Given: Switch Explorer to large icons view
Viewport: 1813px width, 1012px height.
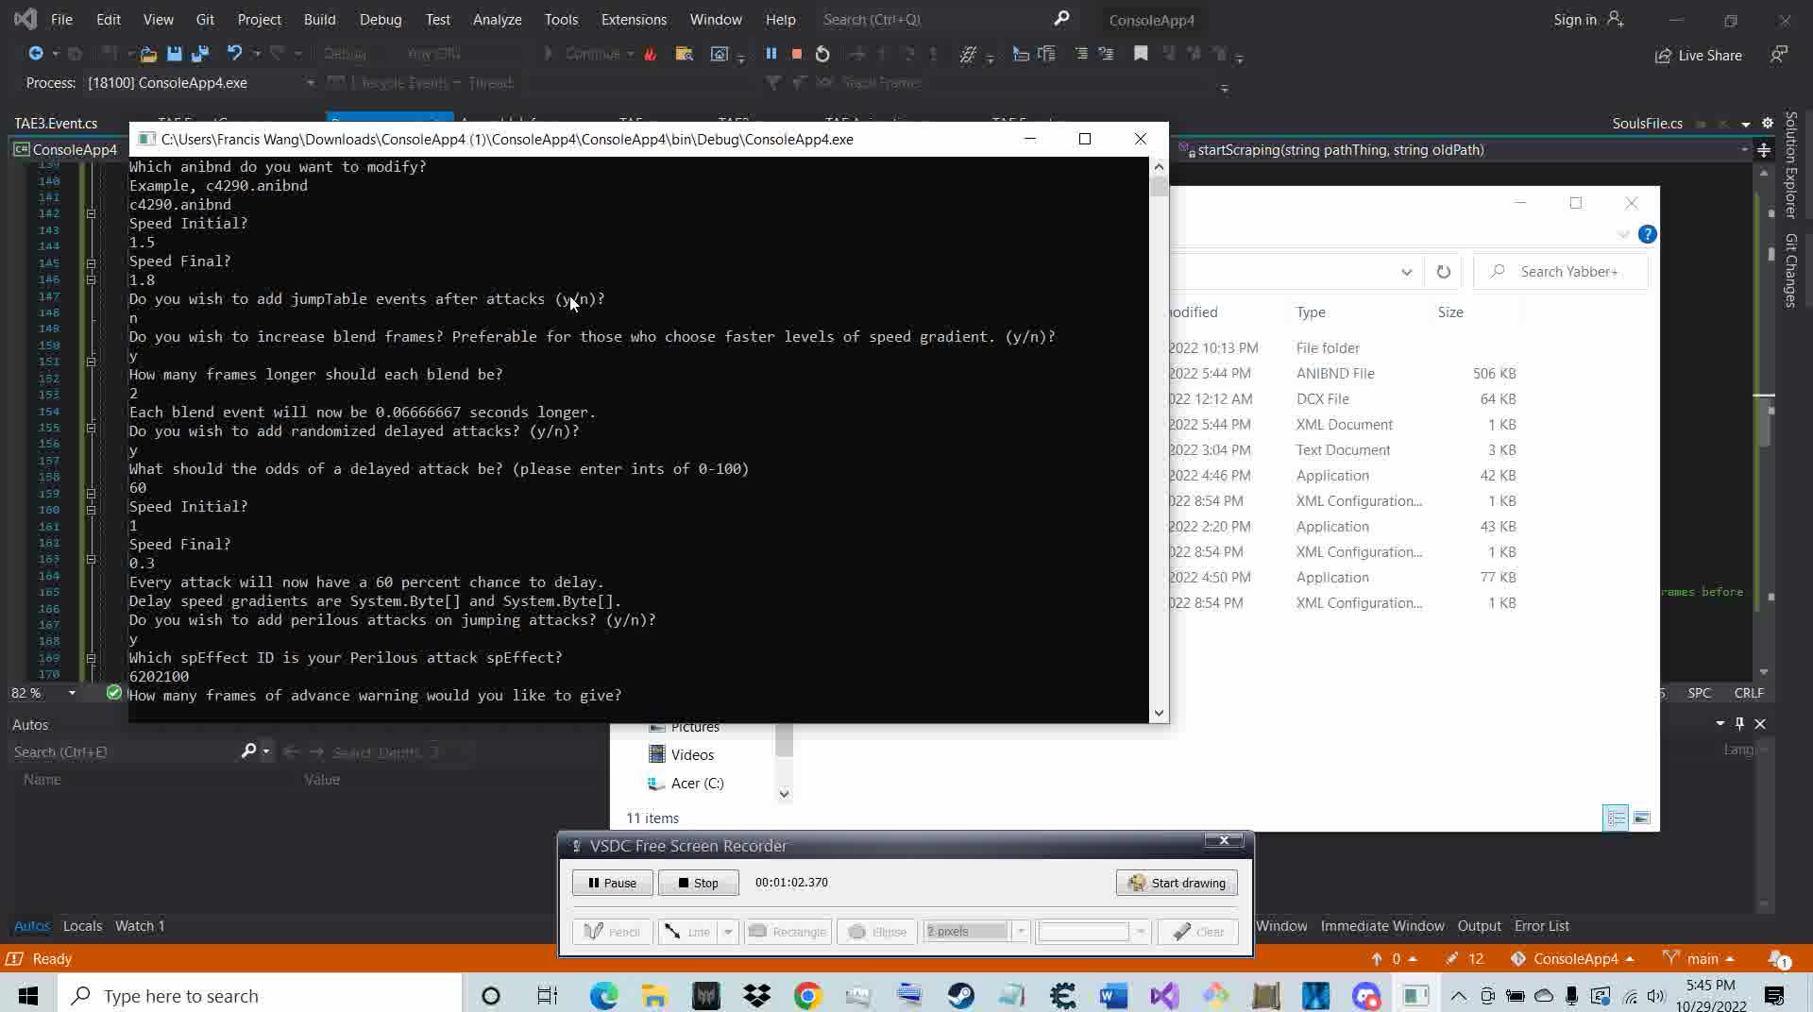Looking at the screenshot, I should pos(1641,818).
